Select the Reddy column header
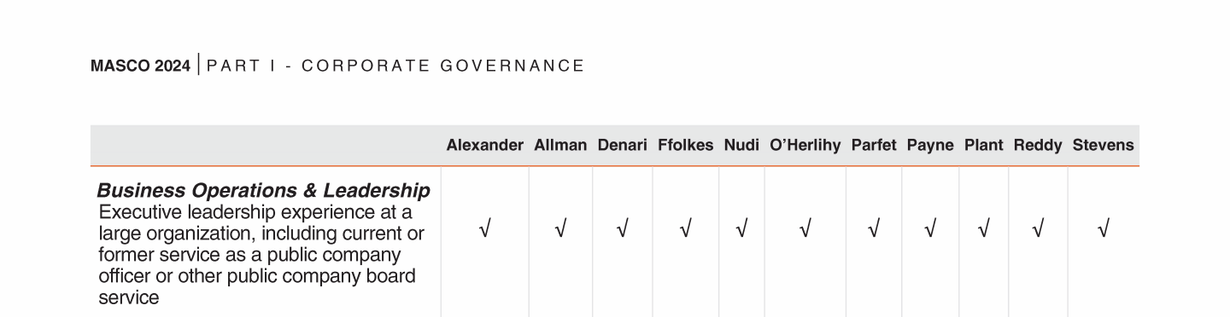This screenshot has height=317, width=1230. pos(1038,146)
